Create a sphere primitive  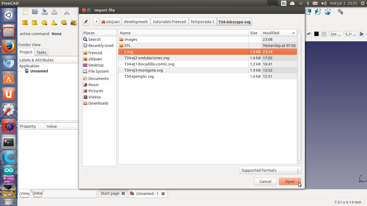(44, 23)
